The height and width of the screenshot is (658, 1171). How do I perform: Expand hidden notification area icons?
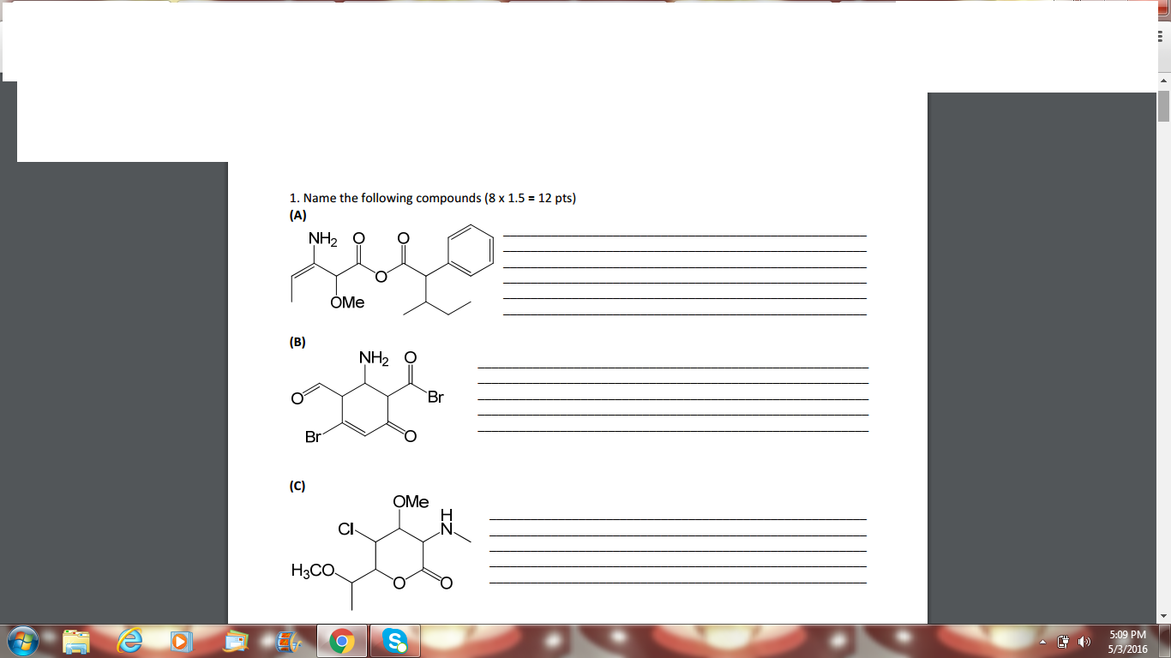coord(1041,641)
